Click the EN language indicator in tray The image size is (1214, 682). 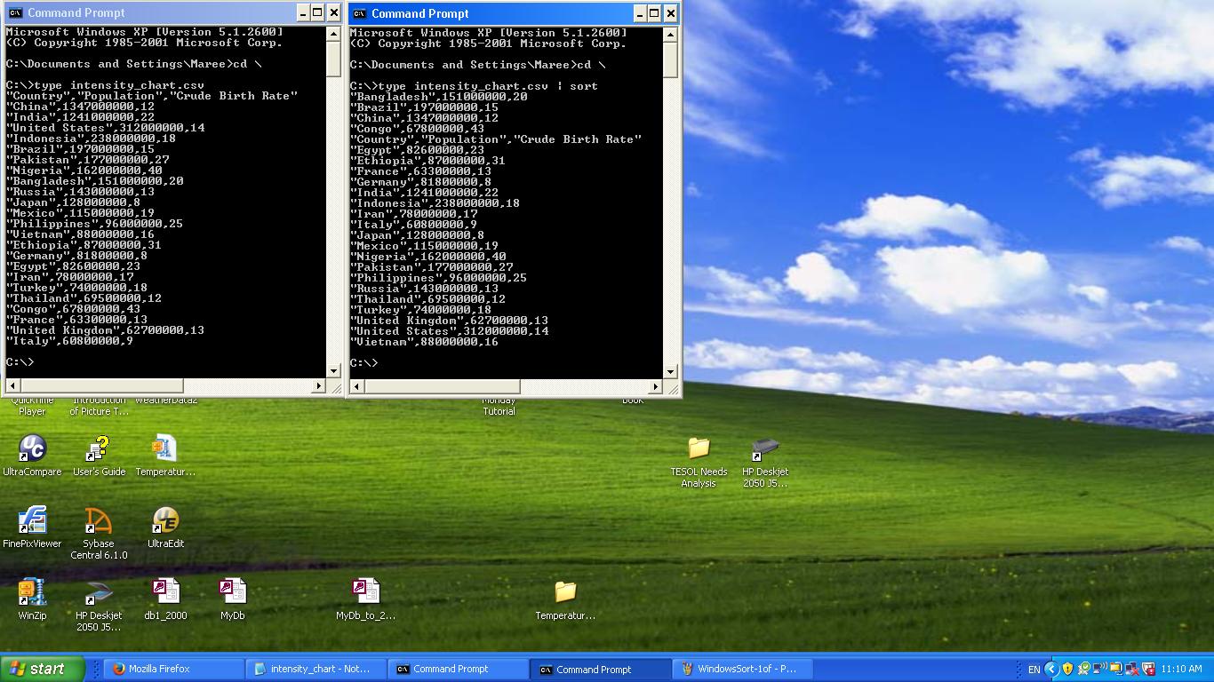pyautogui.click(x=1034, y=669)
